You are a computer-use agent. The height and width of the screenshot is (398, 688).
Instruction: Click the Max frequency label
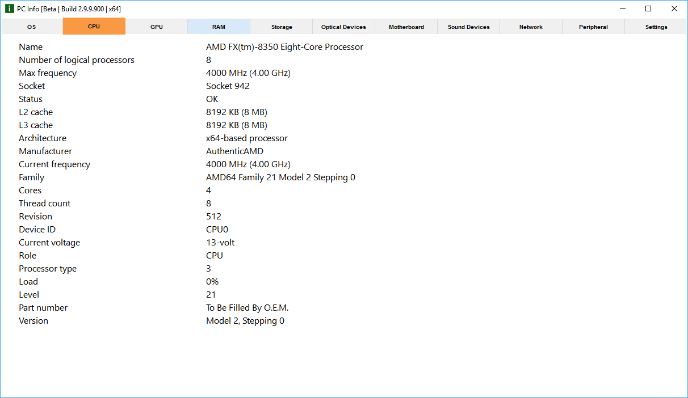(x=48, y=73)
